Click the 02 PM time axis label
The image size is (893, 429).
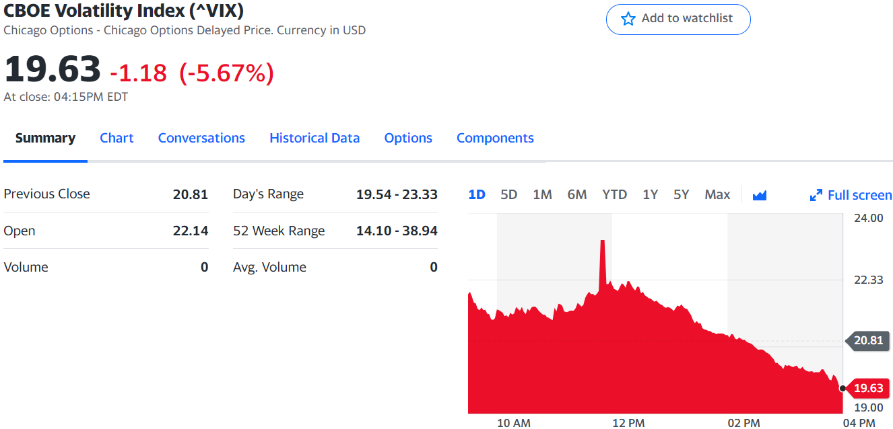pyautogui.click(x=743, y=422)
